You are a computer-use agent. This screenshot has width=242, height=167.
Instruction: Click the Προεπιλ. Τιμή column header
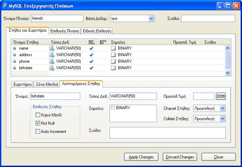tap(186, 42)
